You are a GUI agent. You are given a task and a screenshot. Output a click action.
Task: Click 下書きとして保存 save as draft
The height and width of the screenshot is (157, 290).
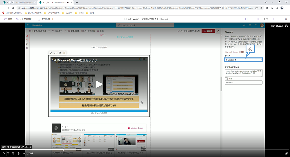click(38, 31)
